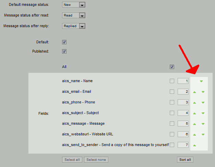
Task: Move aics_email field up
Action: (194, 92)
